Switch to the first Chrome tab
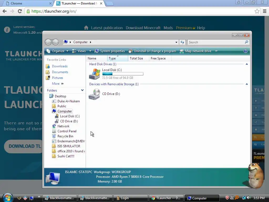Image resolution: width=269 pixels, height=202 pixels. (27, 3)
